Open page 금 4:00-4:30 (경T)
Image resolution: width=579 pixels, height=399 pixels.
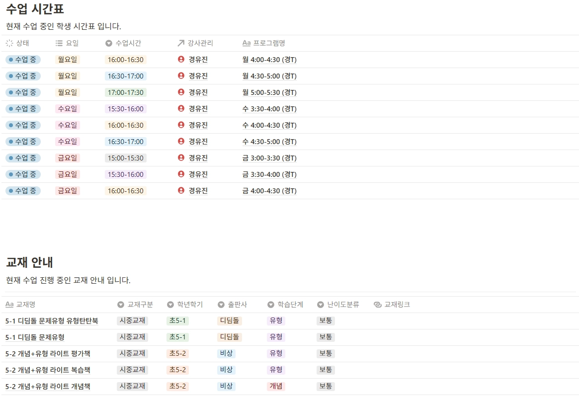[269, 191]
